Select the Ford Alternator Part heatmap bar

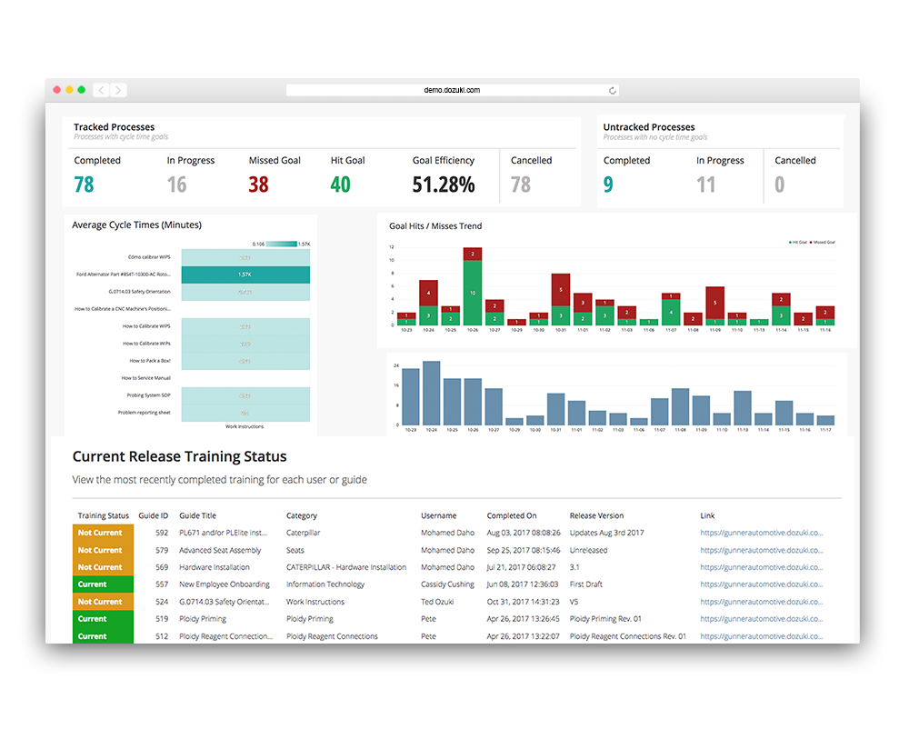pyautogui.click(x=245, y=275)
